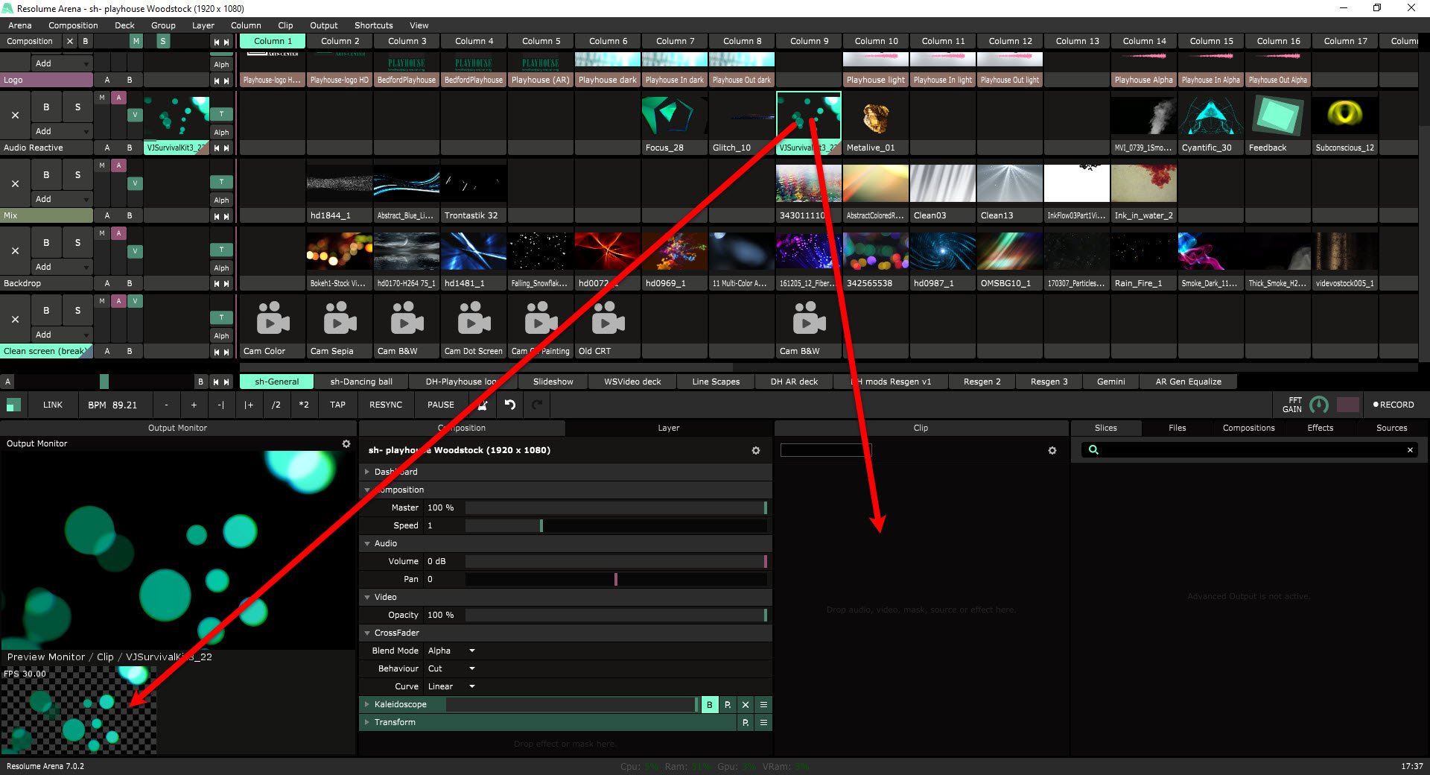Trigger the Cam Sepia camera clip

(340, 319)
